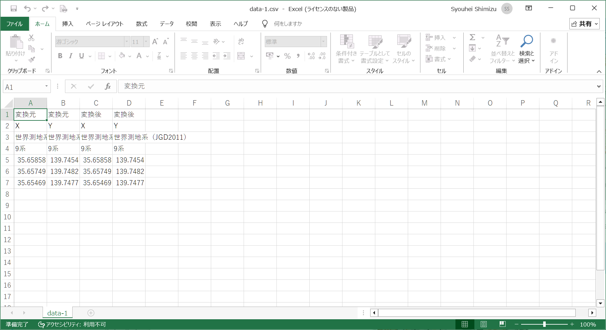Click the Print Preview quick access icon
606x330 pixels.
coord(63,9)
